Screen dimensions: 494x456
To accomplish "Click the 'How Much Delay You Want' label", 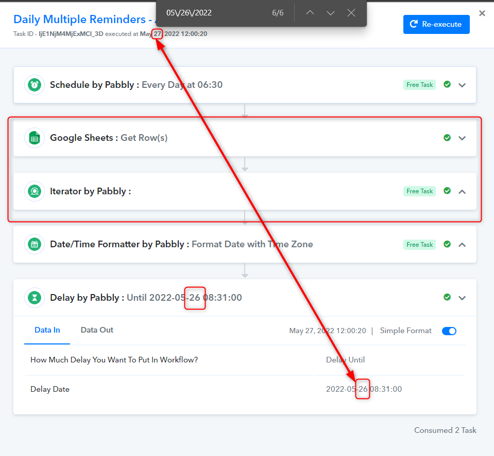I will (x=114, y=360).
